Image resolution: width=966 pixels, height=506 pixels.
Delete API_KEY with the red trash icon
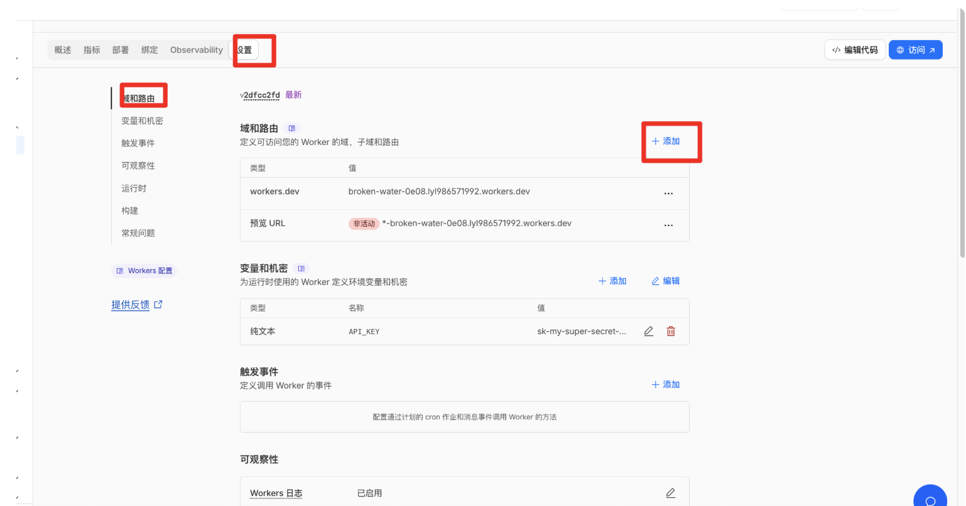click(x=671, y=331)
